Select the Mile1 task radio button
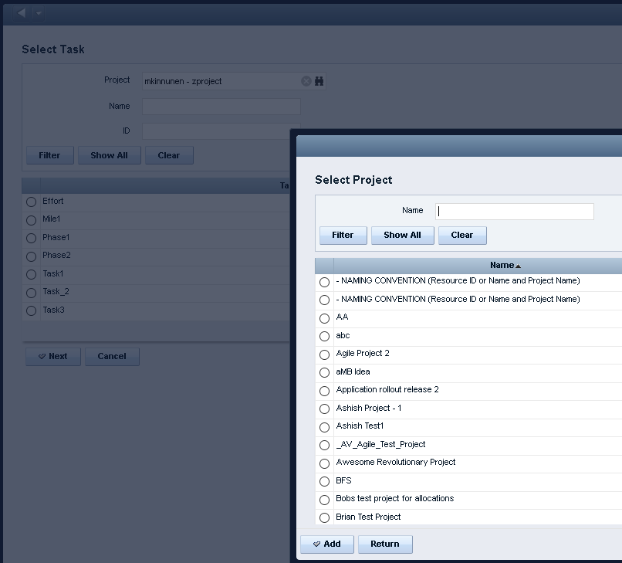Viewport: 622px width, 563px height. [x=31, y=220]
